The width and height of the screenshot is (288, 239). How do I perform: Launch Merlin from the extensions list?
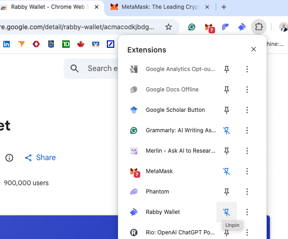(172, 151)
